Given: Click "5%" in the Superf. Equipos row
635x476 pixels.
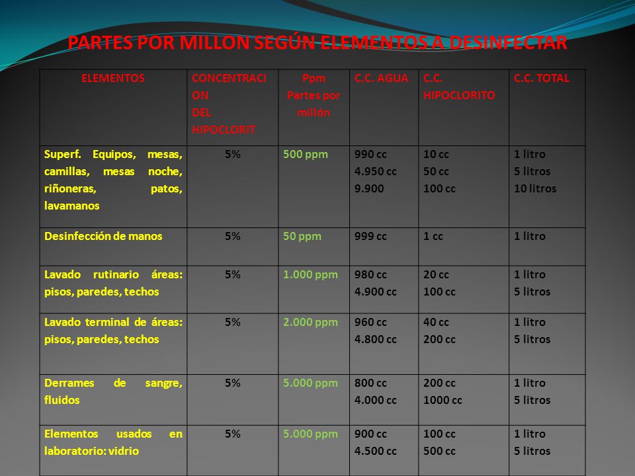Looking at the screenshot, I should (233, 155).
